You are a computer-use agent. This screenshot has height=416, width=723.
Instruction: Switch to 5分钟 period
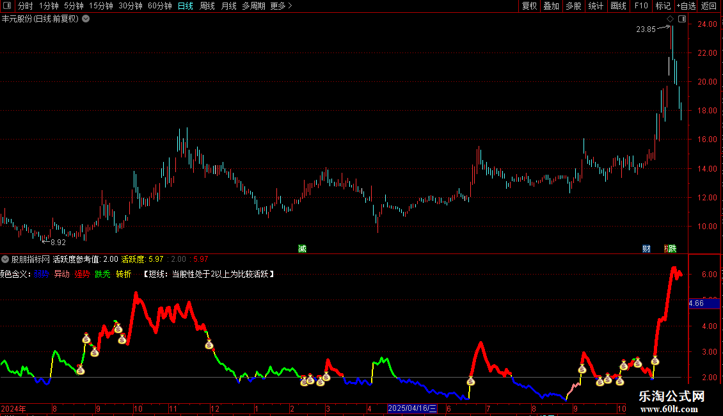pyautogui.click(x=74, y=6)
